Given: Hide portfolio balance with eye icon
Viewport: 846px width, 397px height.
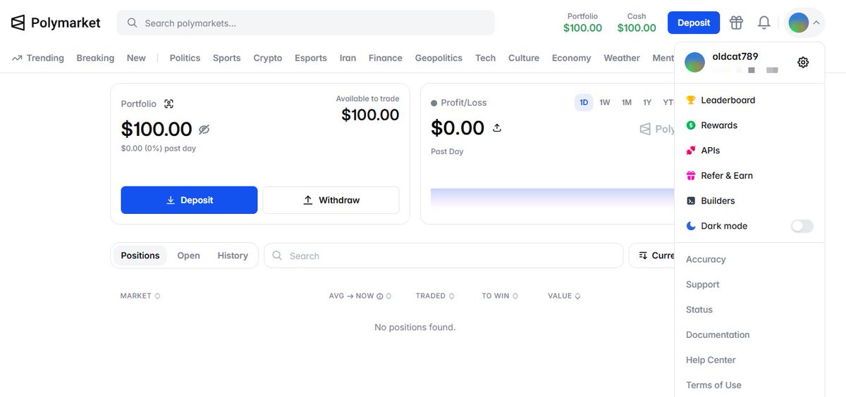Looking at the screenshot, I should (204, 130).
